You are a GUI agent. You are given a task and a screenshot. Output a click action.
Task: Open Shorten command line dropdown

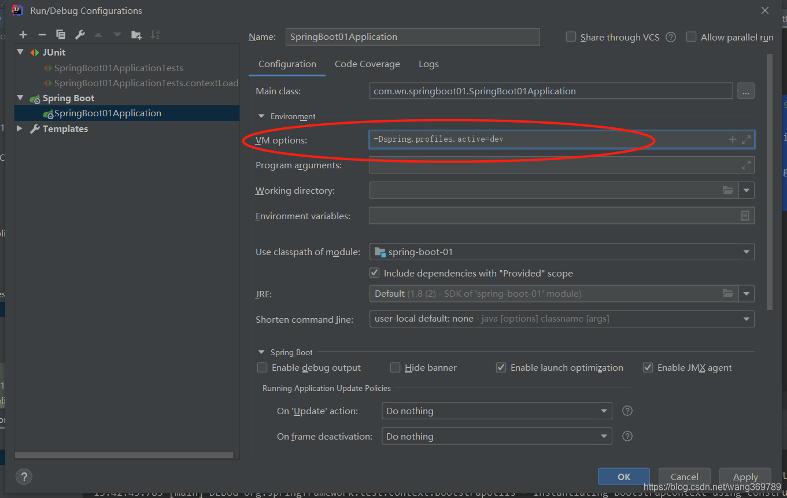coord(747,319)
